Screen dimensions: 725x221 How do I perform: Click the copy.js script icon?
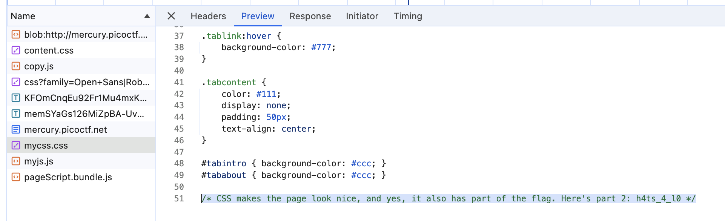(x=15, y=66)
